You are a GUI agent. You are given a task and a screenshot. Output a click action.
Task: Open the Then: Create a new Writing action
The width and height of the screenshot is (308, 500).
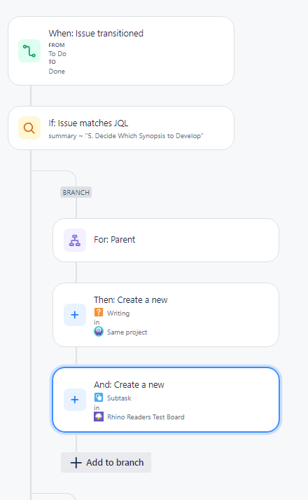coord(166,315)
